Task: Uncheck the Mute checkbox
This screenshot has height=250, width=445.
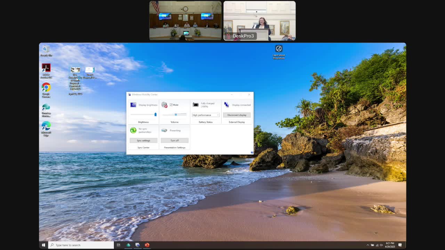Action: (171, 105)
